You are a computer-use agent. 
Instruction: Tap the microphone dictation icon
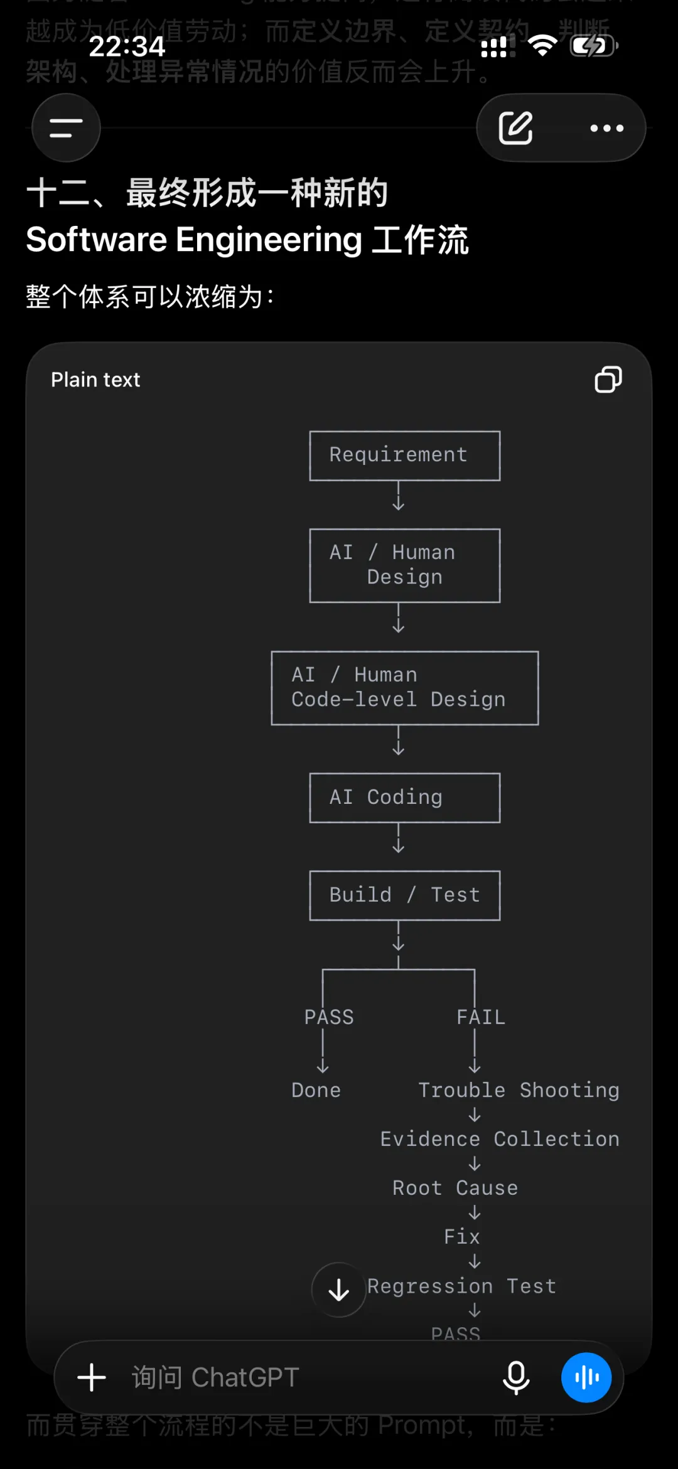tap(516, 1377)
